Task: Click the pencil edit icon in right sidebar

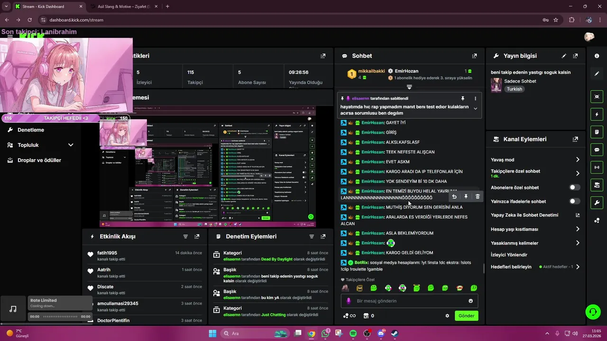Action: (597, 73)
